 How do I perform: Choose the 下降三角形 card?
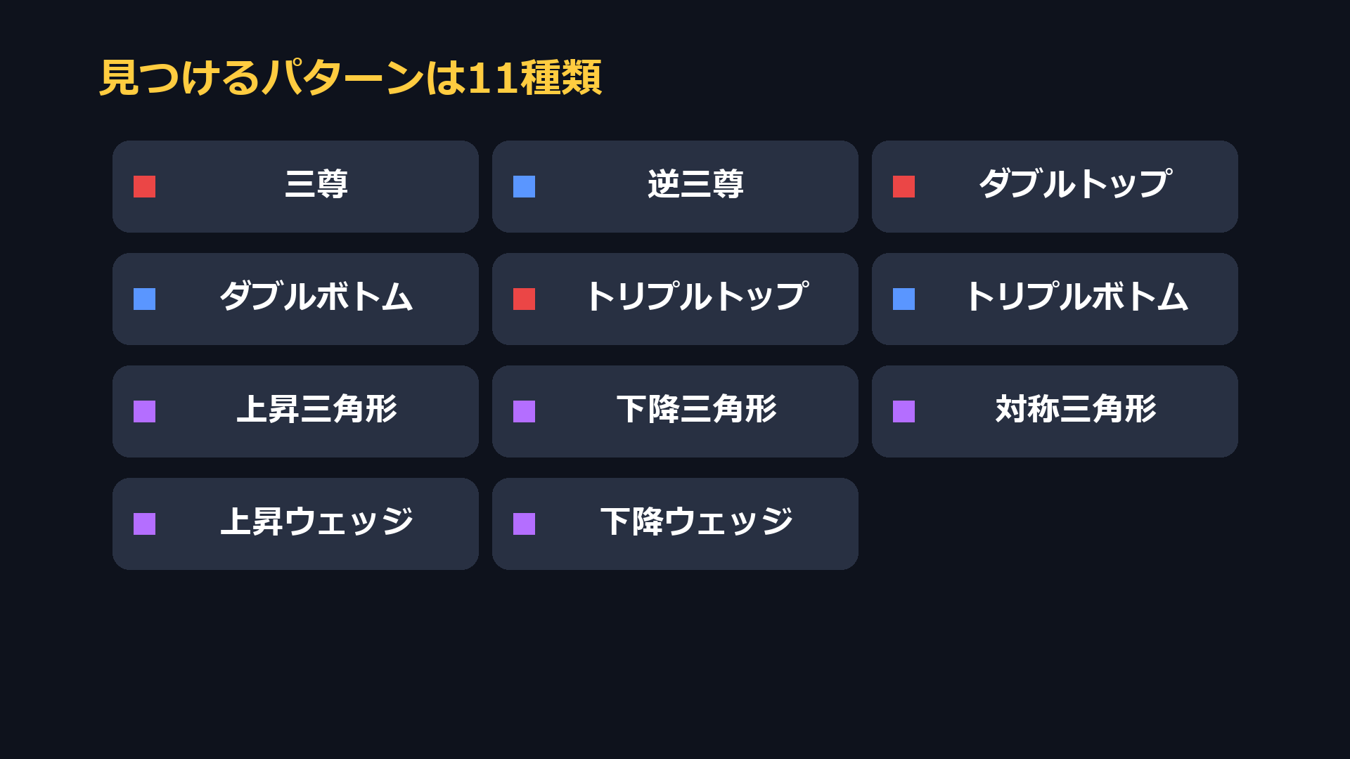tap(675, 411)
